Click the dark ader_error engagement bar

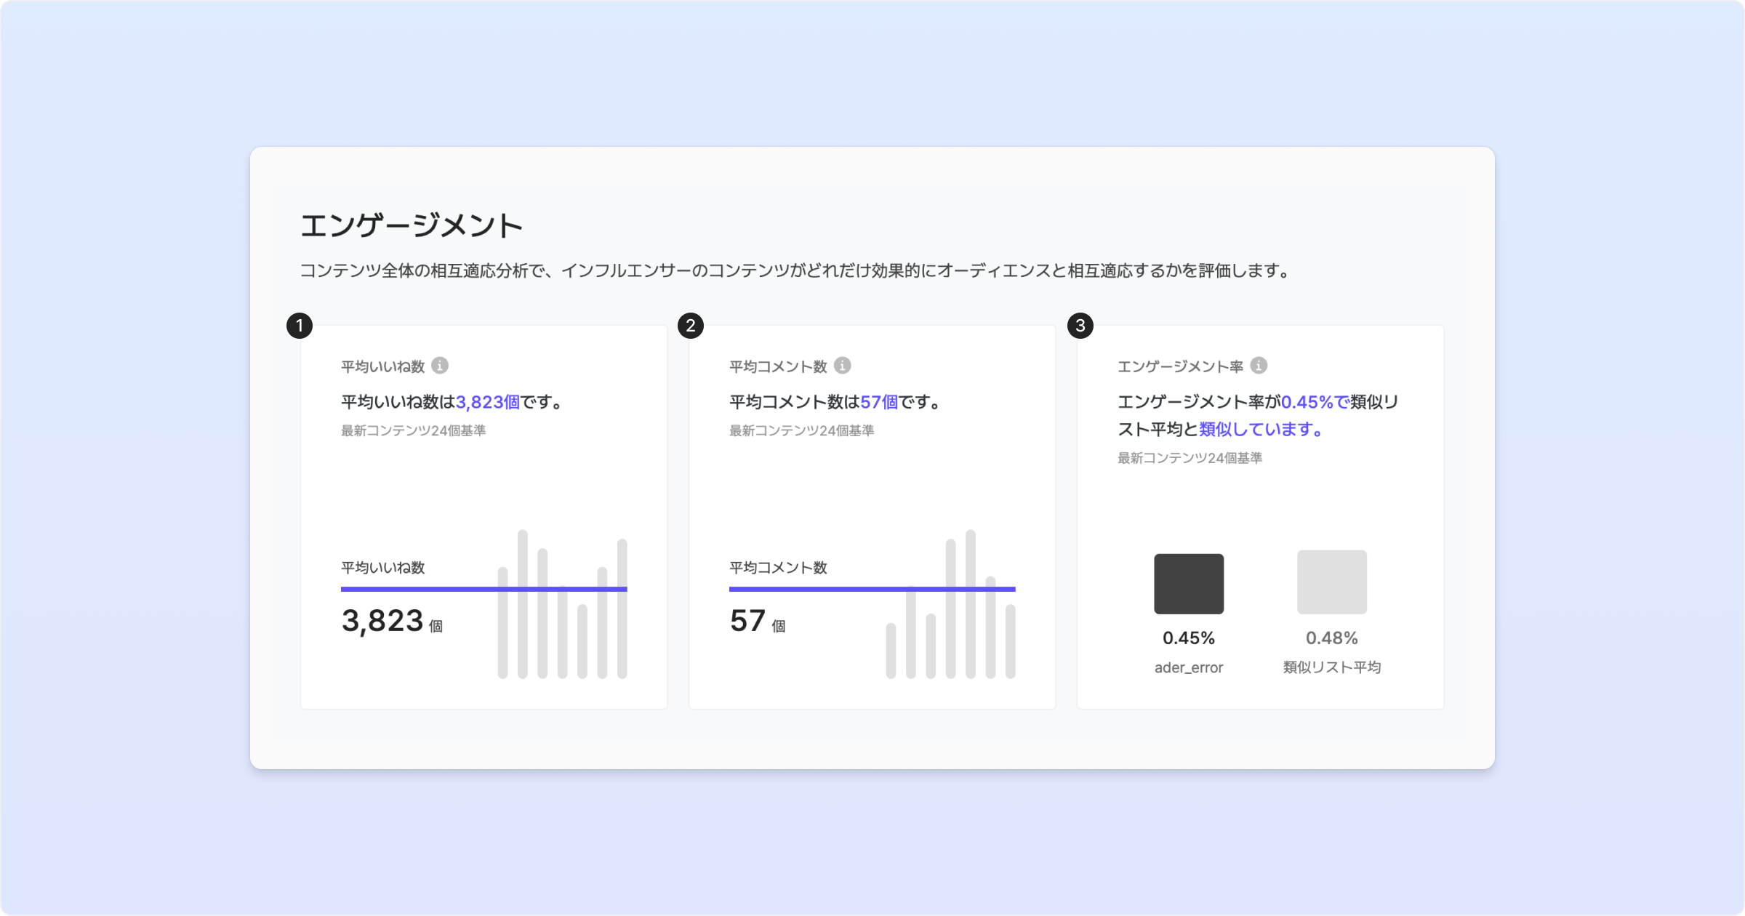click(1189, 584)
